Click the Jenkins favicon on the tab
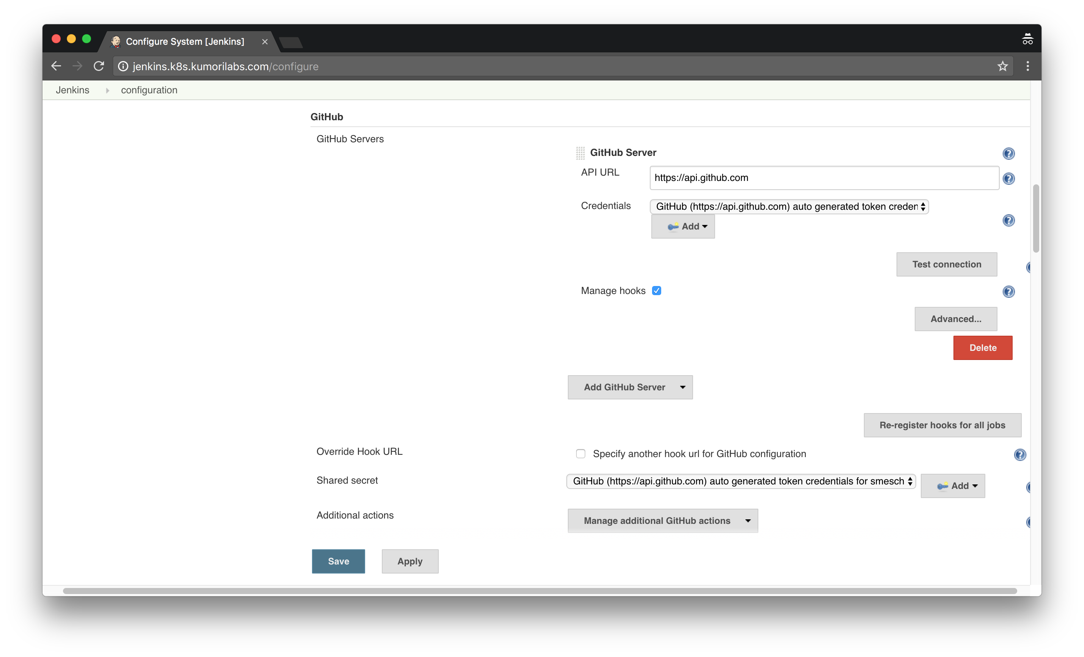 (x=116, y=41)
